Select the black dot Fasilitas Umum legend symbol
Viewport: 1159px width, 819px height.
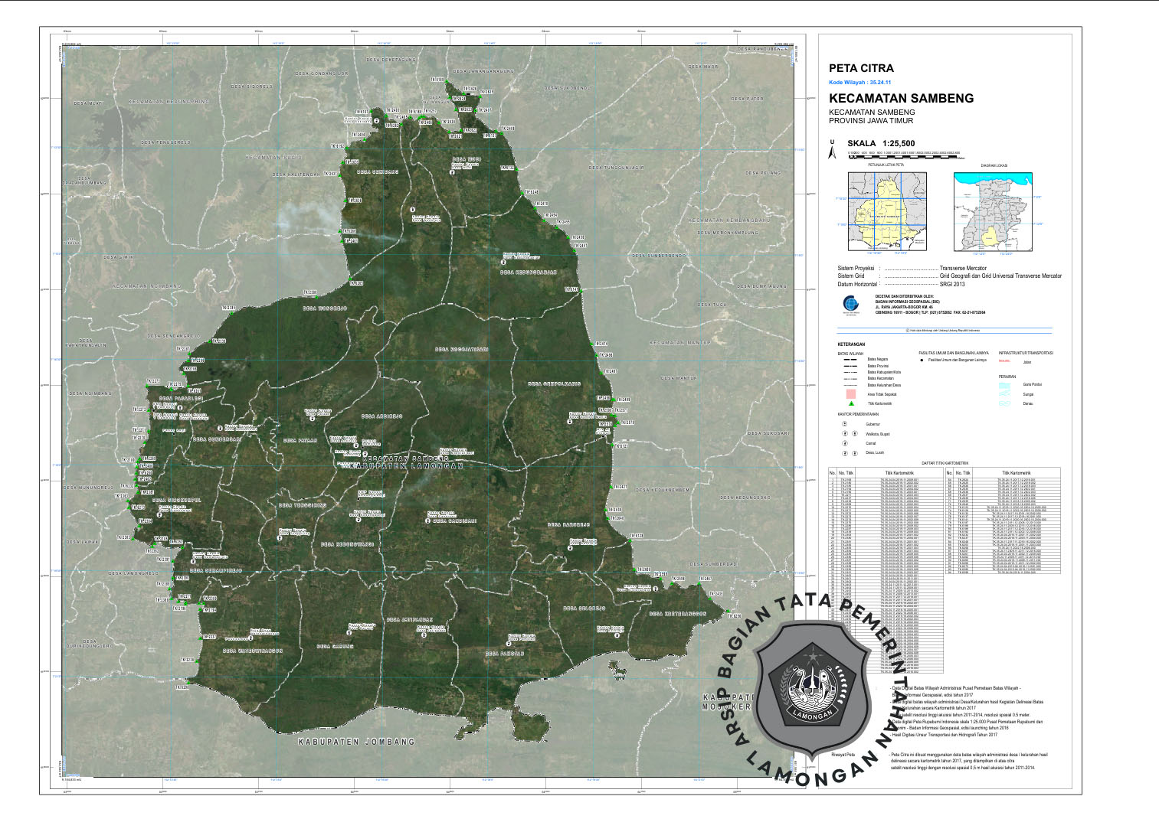tap(922, 360)
